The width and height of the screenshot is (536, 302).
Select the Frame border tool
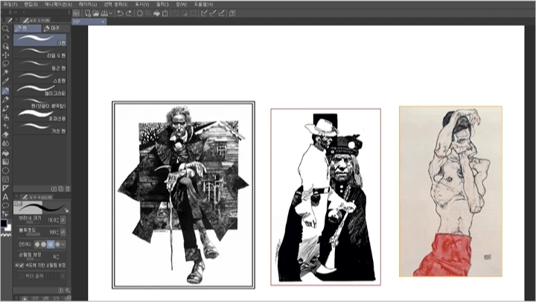click(x=5, y=179)
